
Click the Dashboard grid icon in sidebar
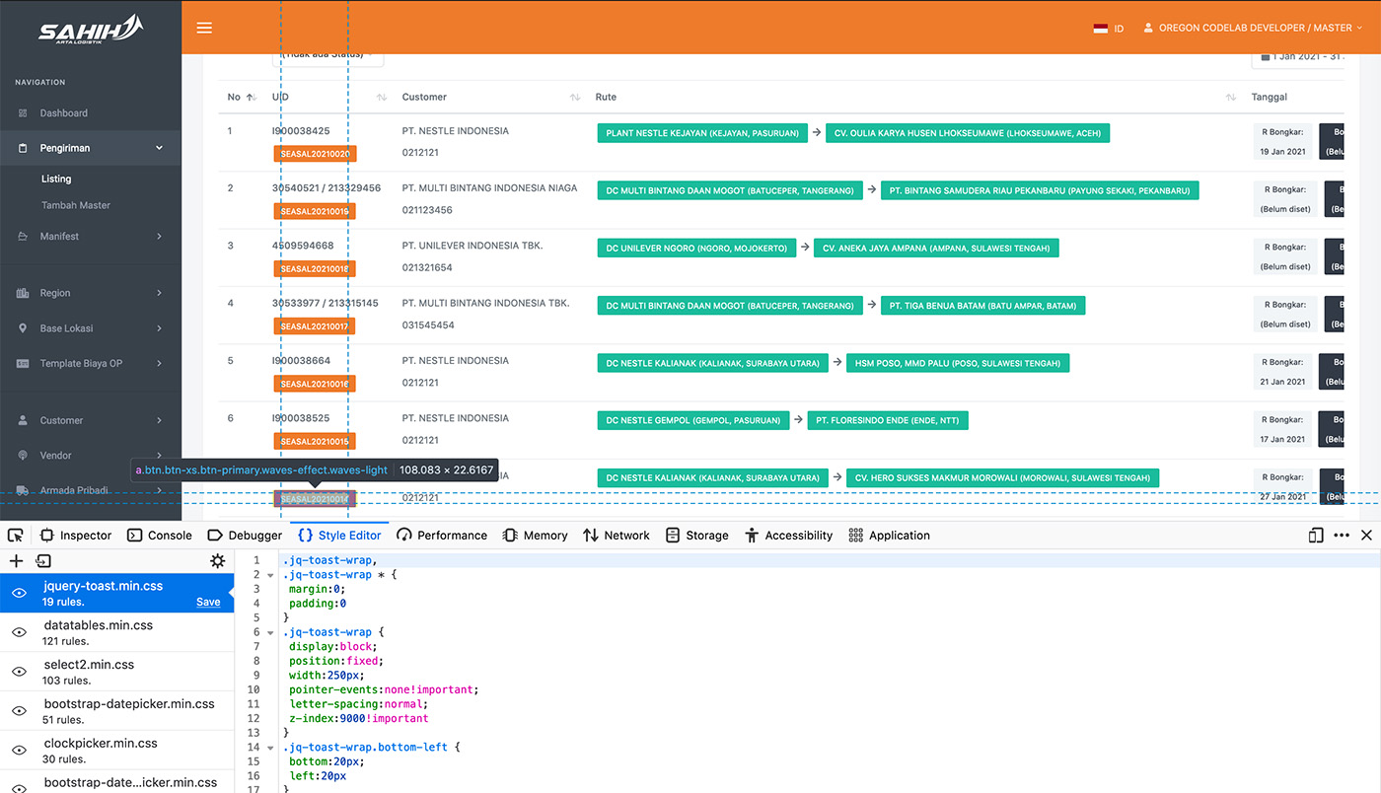pos(23,113)
